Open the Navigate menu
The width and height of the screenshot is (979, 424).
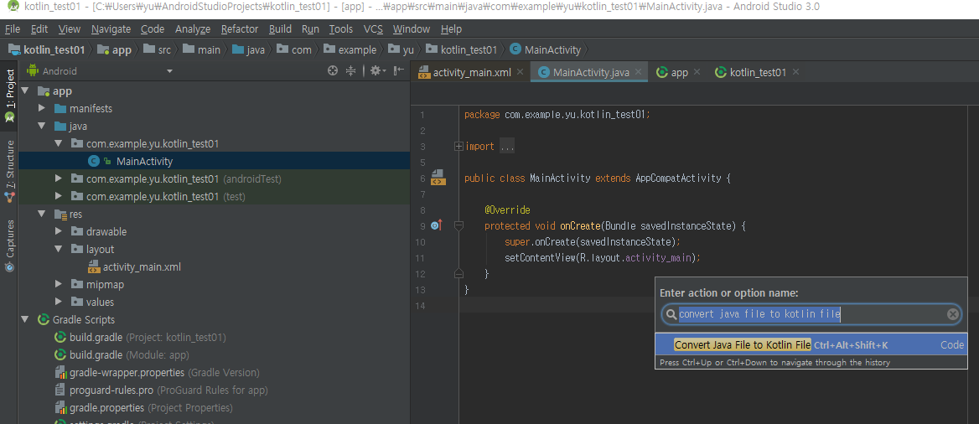[x=111, y=28]
